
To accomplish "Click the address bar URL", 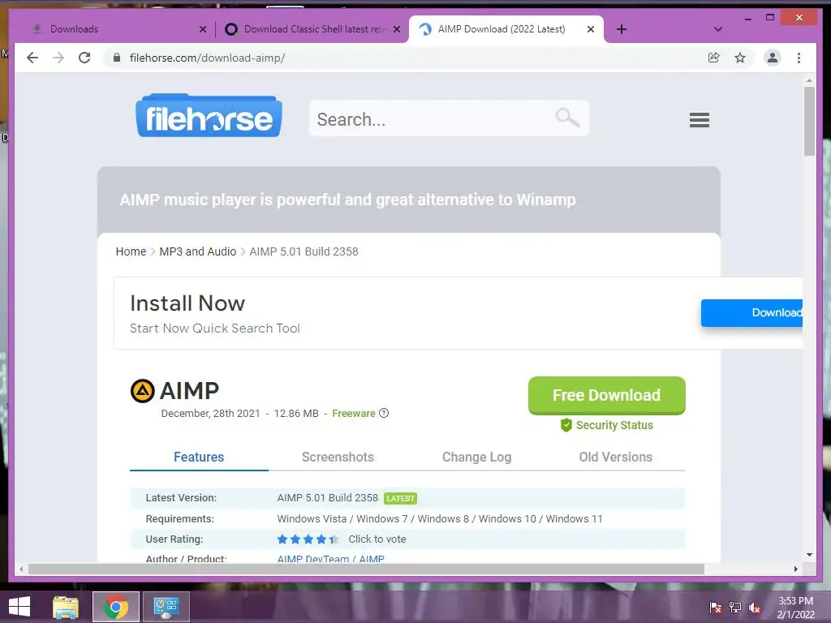I will click(207, 58).
